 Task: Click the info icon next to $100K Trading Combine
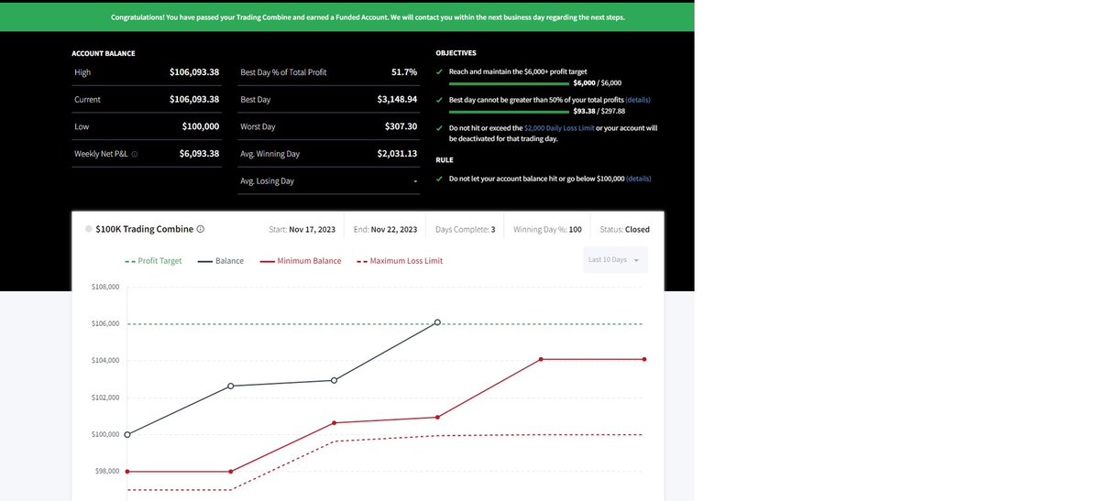[x=200, y=229]
